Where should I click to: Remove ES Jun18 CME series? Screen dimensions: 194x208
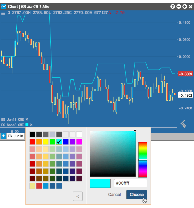click(x=27, y=119)
